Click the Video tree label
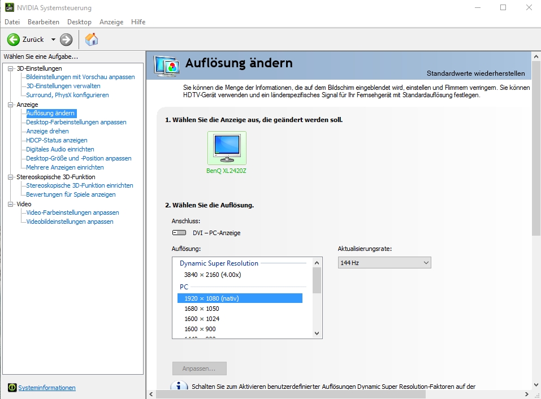541x399 pixels. tap(24, 204)
